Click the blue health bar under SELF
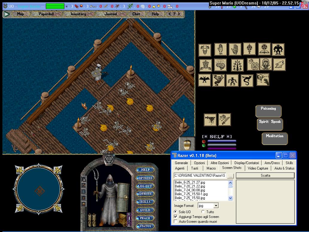 coord(222,141)
